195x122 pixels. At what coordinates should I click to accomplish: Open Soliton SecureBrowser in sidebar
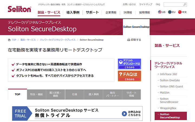click(169, 100)
